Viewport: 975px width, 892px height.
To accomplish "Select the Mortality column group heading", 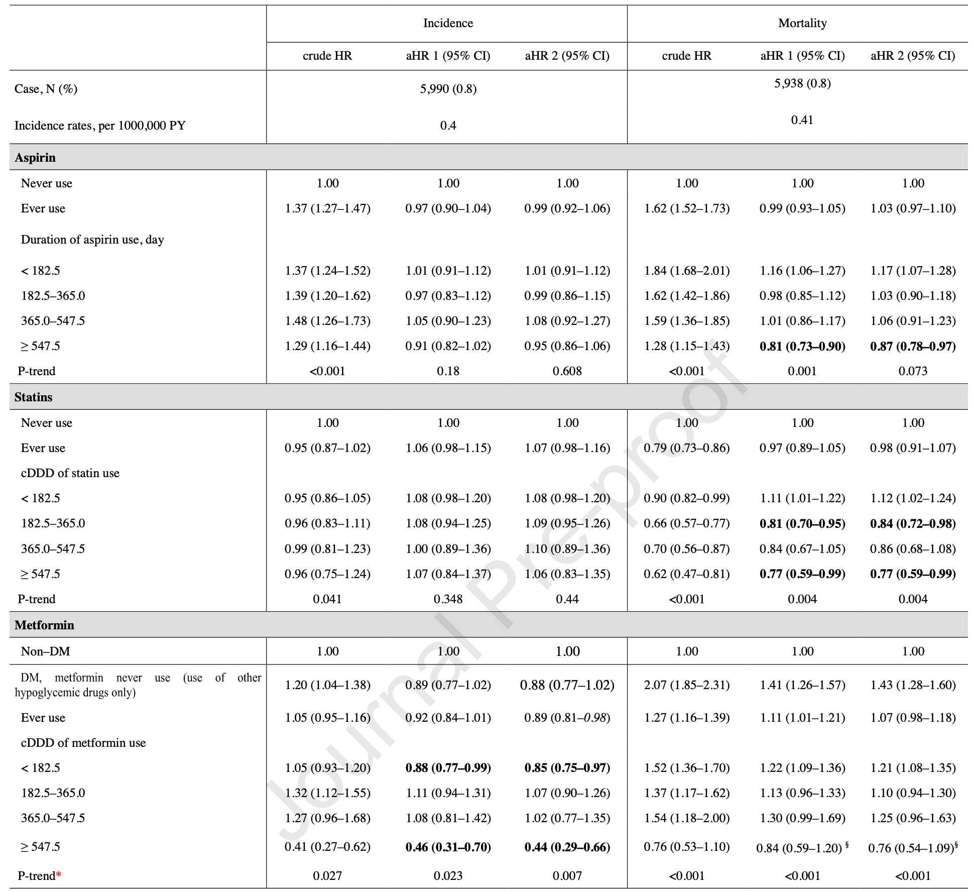I will click(802, 23).
